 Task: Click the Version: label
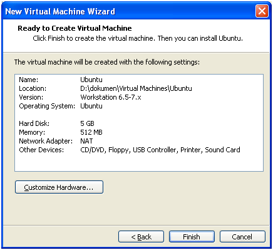[x=31, y=97]
